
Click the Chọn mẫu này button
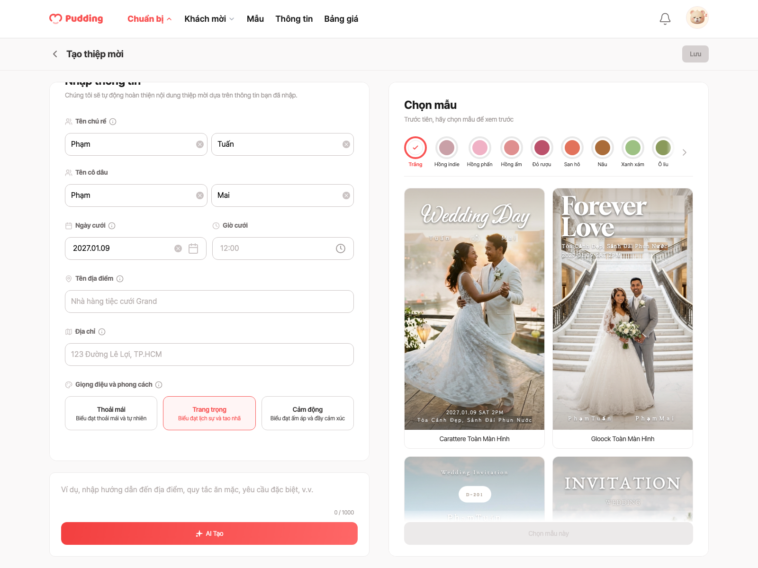pos(549,533)
